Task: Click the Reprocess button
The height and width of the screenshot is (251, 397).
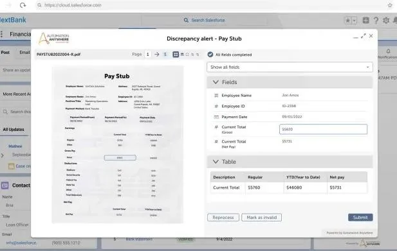Action: coord(223,218)
